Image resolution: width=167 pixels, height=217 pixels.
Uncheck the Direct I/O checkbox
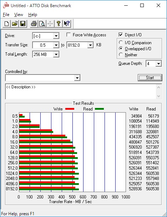click(121, 35)
